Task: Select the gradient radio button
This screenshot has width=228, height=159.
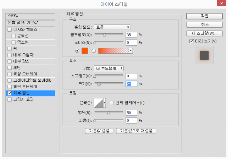Action: tap(94, 51)
